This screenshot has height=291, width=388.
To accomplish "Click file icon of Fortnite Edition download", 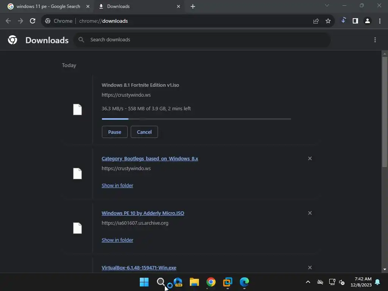I will point(77,110).
